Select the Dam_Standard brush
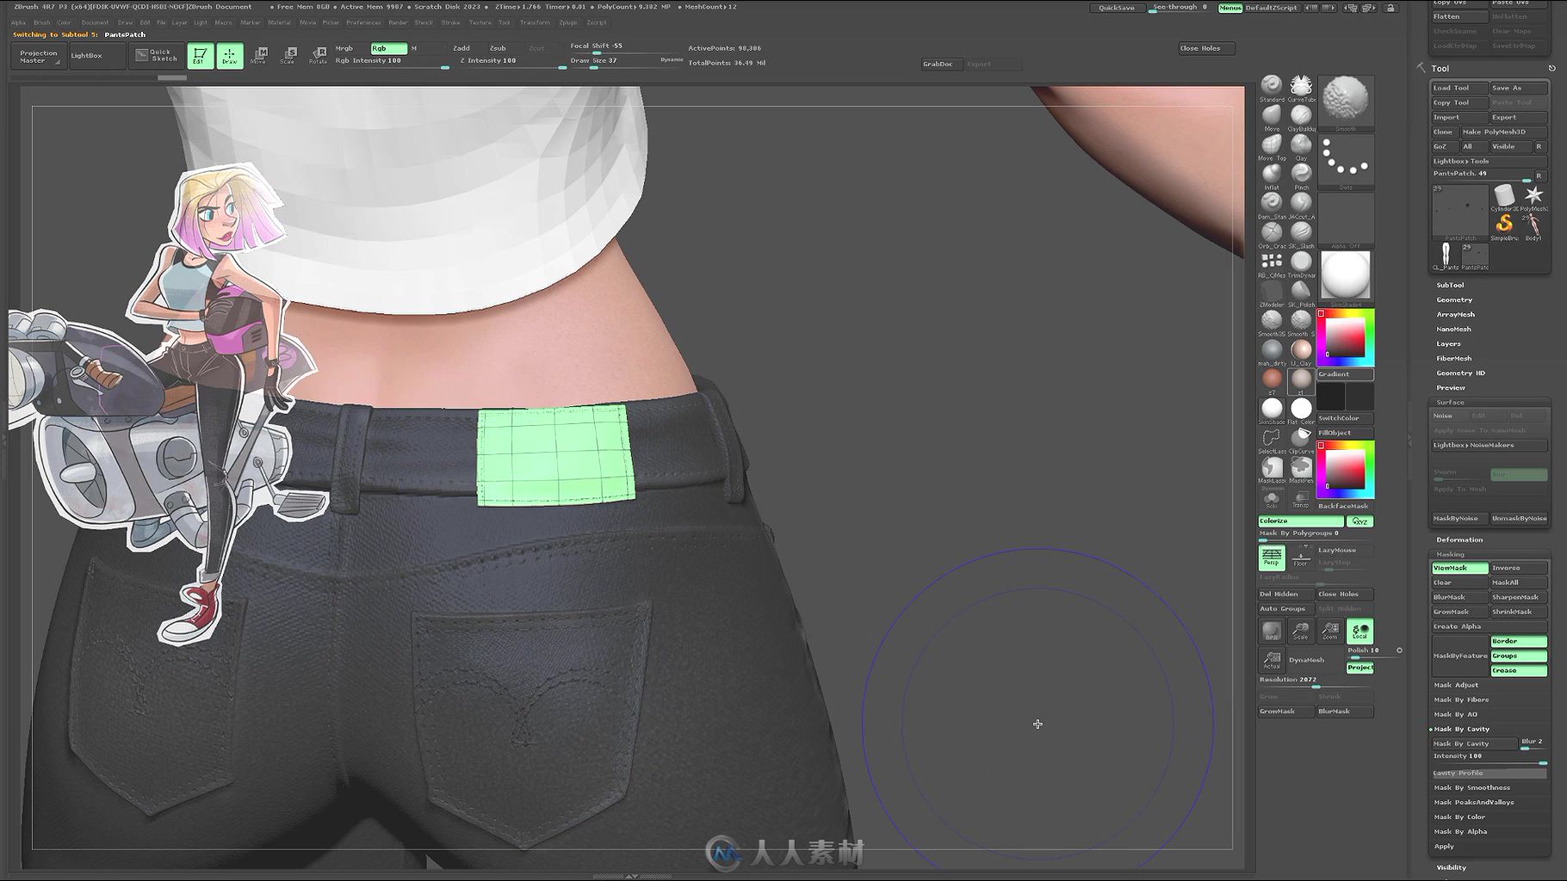 (1272, 206)
